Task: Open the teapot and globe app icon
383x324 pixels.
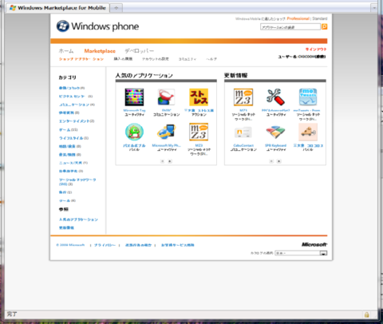Action: [166, 97]
